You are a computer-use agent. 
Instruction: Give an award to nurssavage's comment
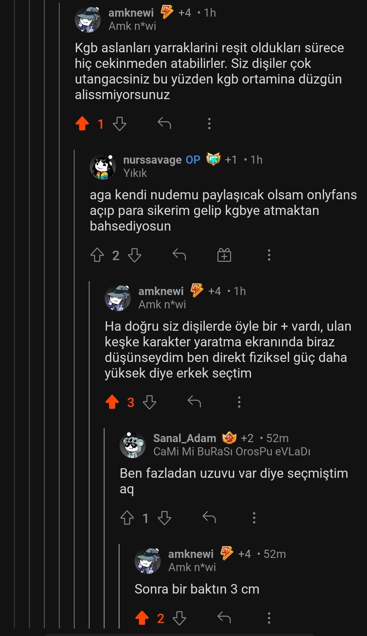pyautogui.click(x=224, y=255)
